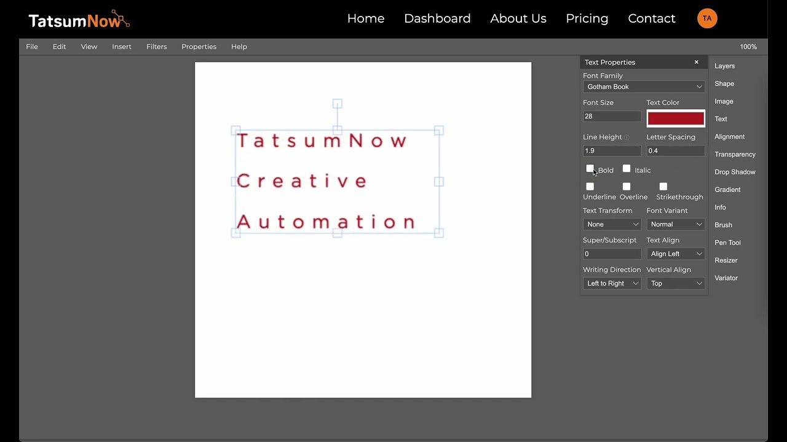The height and width of the screenshot is (442, 787).
Task: Tick the Overline checkbox
Action: (x=627, y=187)
